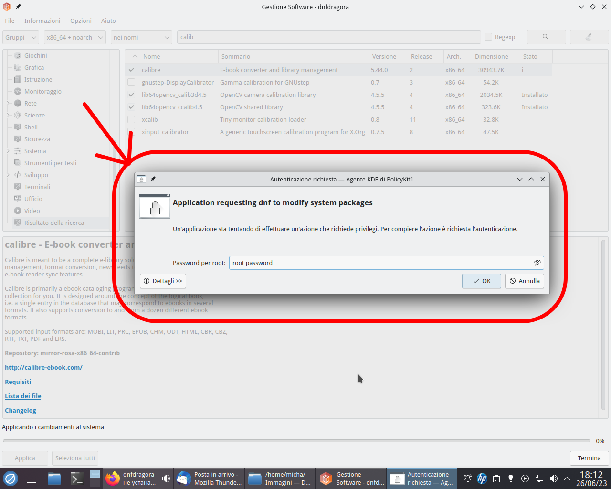Open the notifications bell in the system tray
Viewport: 611px width, 489px height.
(468, 478)
